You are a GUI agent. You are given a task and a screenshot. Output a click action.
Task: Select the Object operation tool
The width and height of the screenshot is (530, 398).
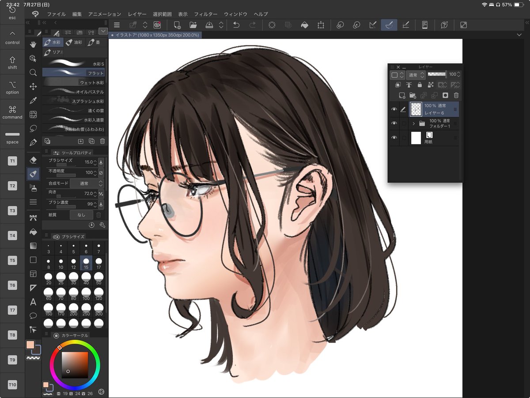point(33,58)
